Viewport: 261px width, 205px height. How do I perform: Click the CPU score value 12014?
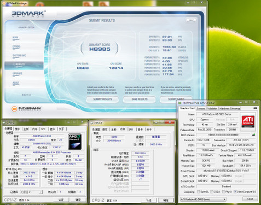[x=116, y=68]
